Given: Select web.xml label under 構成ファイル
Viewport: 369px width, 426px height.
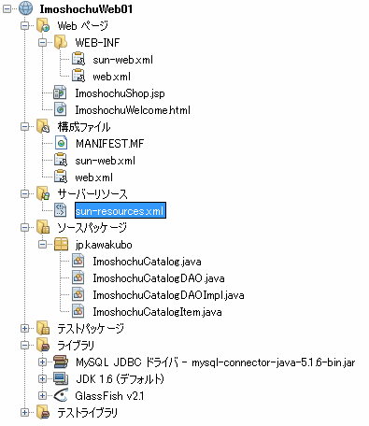Looking at the screenshot, I should (93, 177).
